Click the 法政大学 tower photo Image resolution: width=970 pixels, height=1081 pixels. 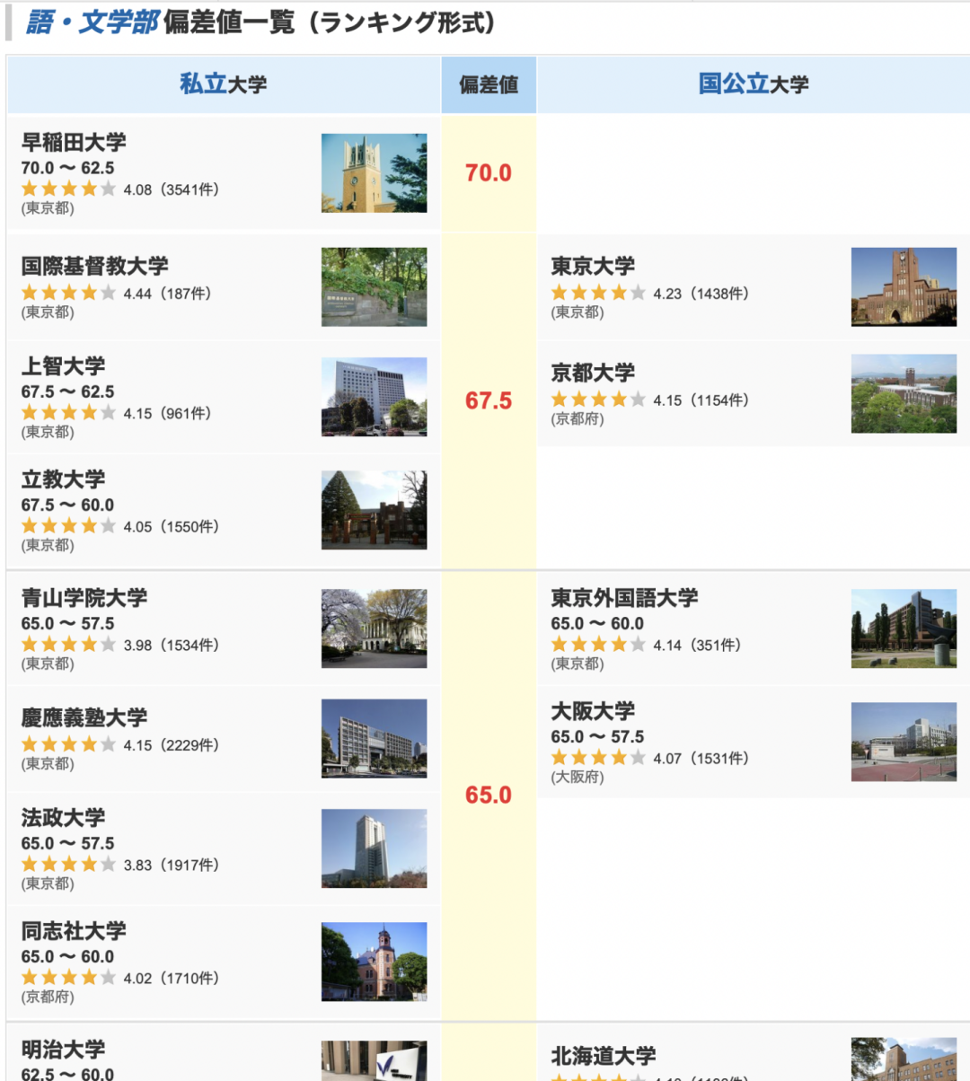(x=374, y=848)
